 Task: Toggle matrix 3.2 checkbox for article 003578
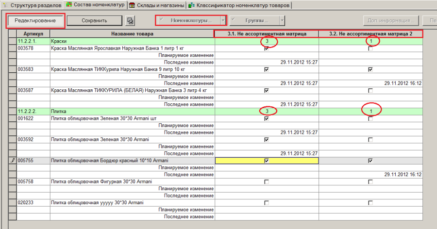pyautogui.click(x=370, y=49)
